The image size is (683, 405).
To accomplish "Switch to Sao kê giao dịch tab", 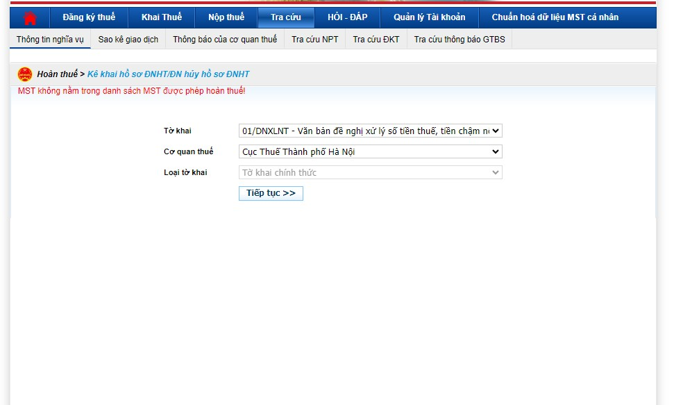I will 128,40.
